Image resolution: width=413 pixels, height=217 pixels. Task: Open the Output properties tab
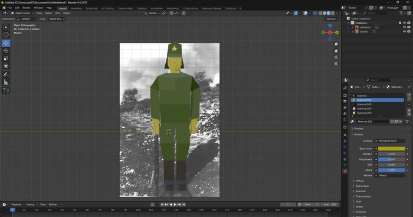345,101
